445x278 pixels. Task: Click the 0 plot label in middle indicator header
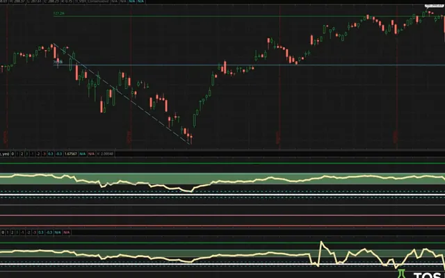13,154
